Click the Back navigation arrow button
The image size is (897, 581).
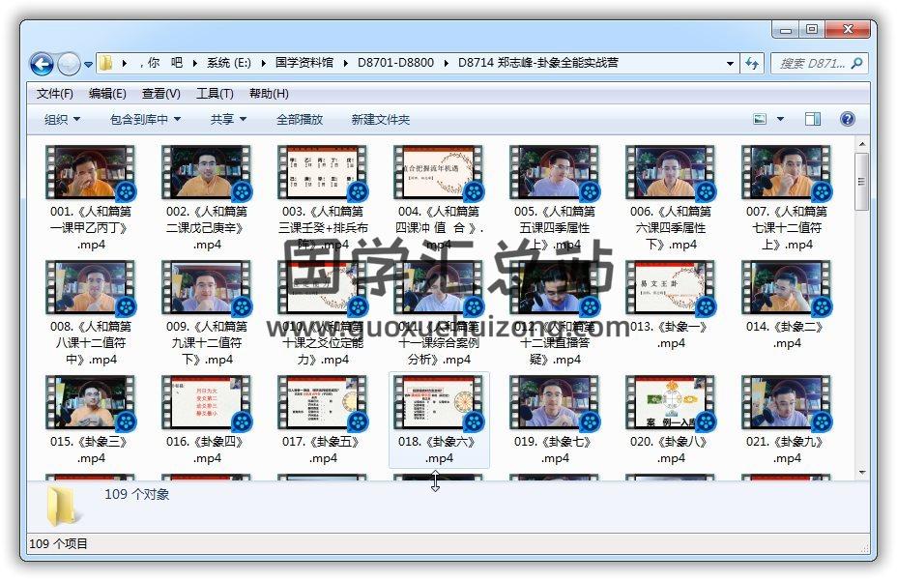pos(42,64)
